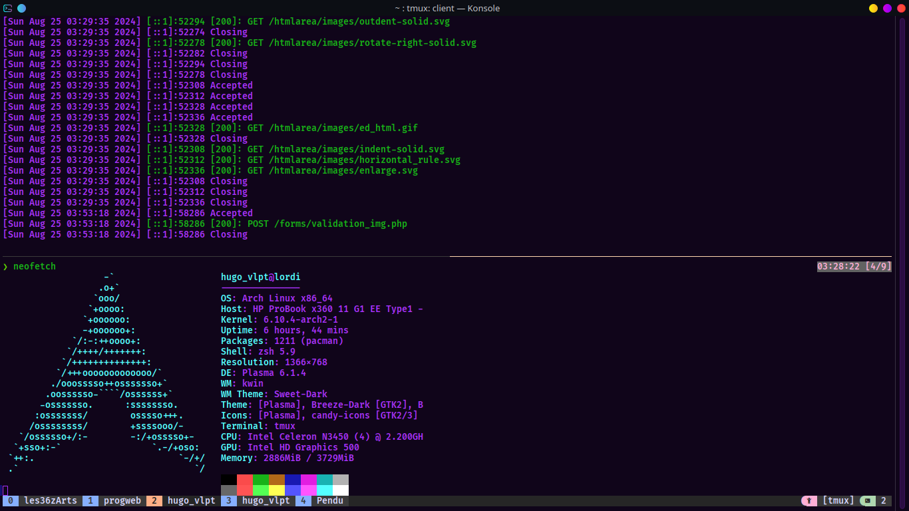This screenshot has width=909, height=511.
Task: Select the dark gray neofetch color block
Action: 229,490
